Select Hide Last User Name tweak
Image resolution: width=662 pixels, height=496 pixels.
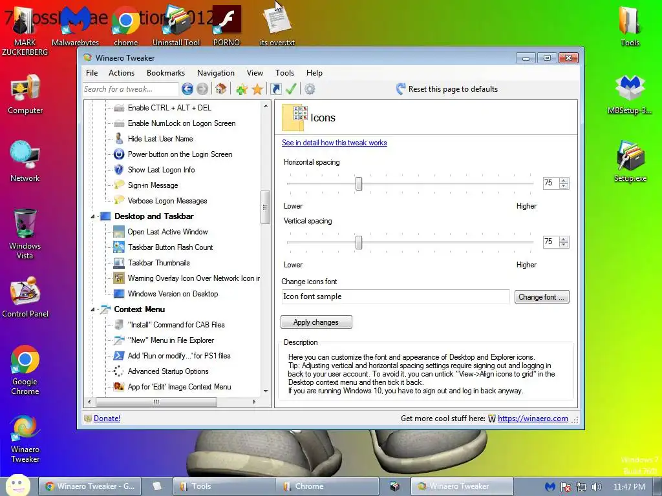160,139
